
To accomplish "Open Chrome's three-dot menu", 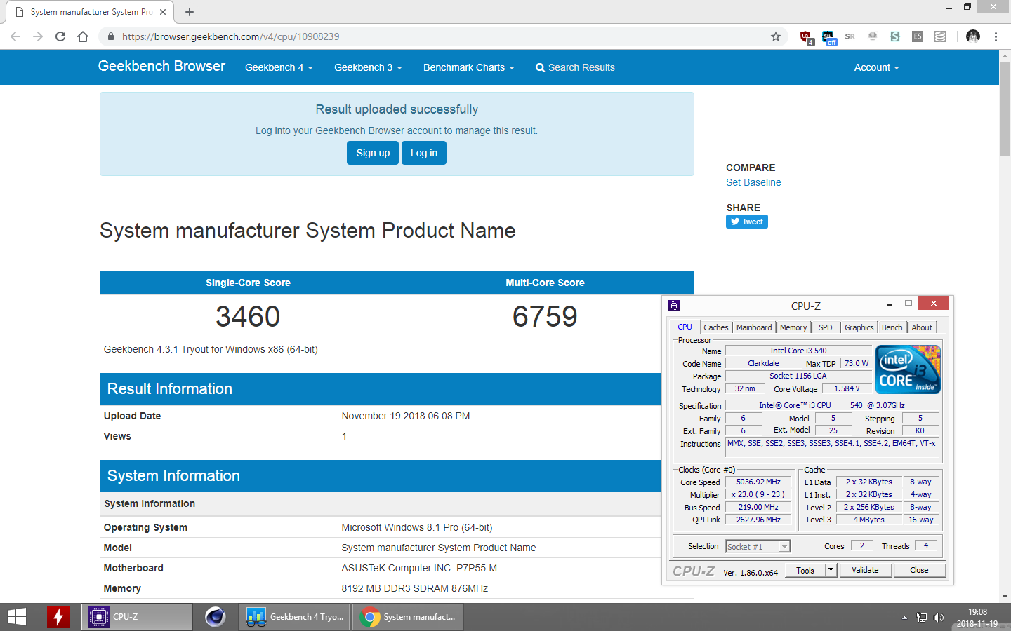I will [x=996, y=36].
